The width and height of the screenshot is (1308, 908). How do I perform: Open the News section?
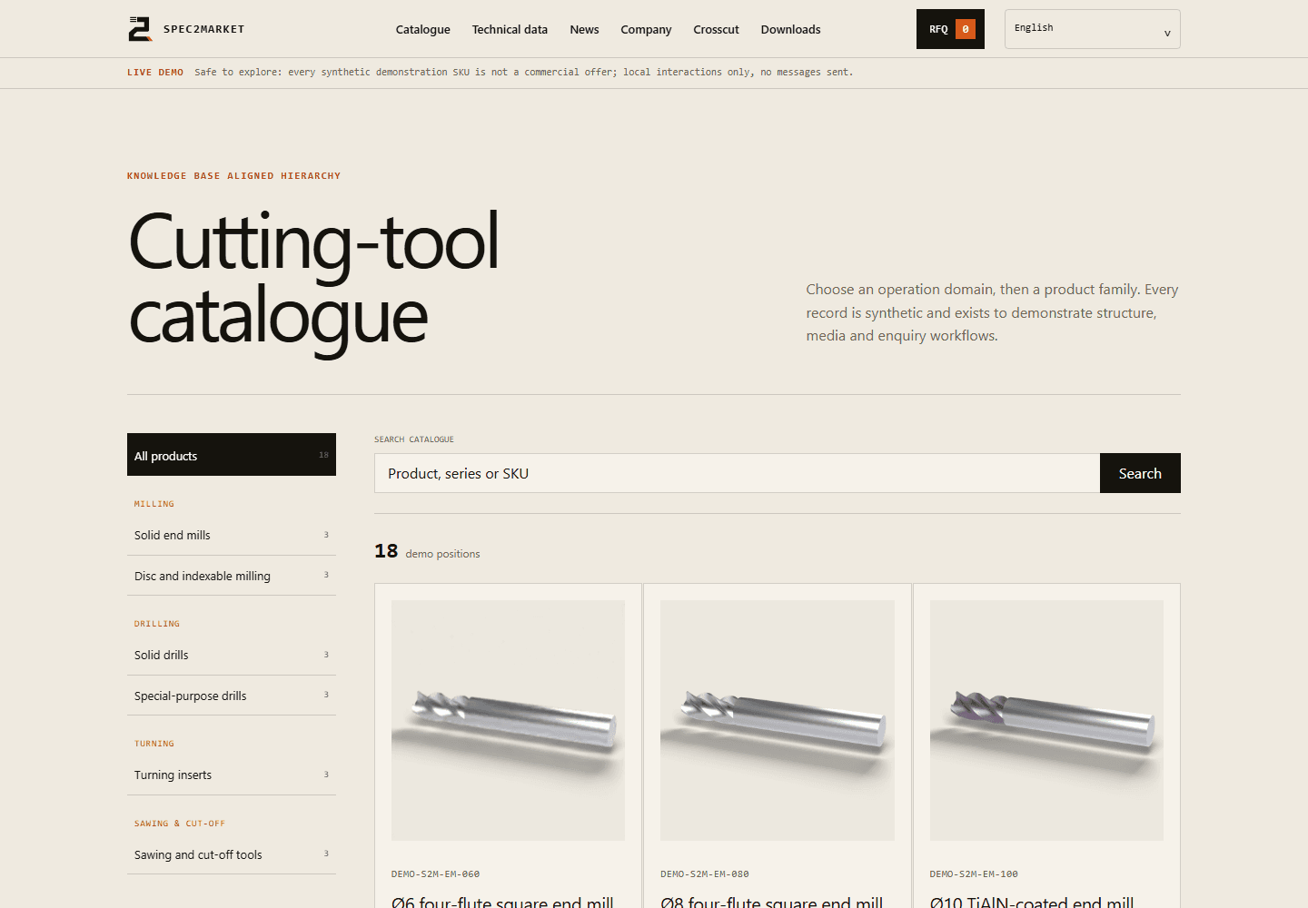(584, 29)
